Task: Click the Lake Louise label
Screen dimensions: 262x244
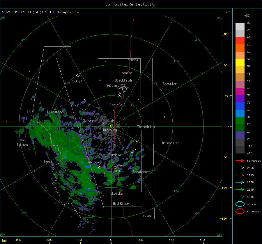Action: pyautogui.click(x=22, y=142)
